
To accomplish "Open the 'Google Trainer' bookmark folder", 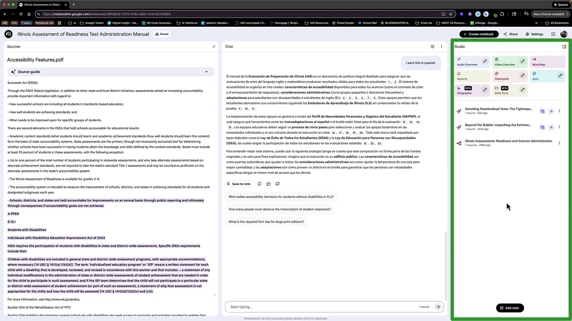I will 92,23.
